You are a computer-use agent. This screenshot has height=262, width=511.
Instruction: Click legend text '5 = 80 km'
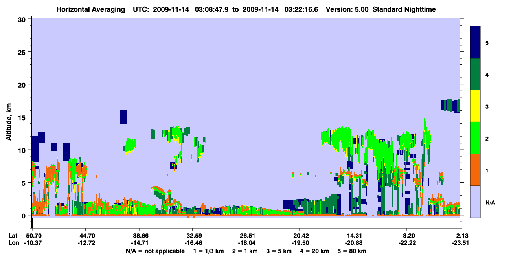click(353, 251)
